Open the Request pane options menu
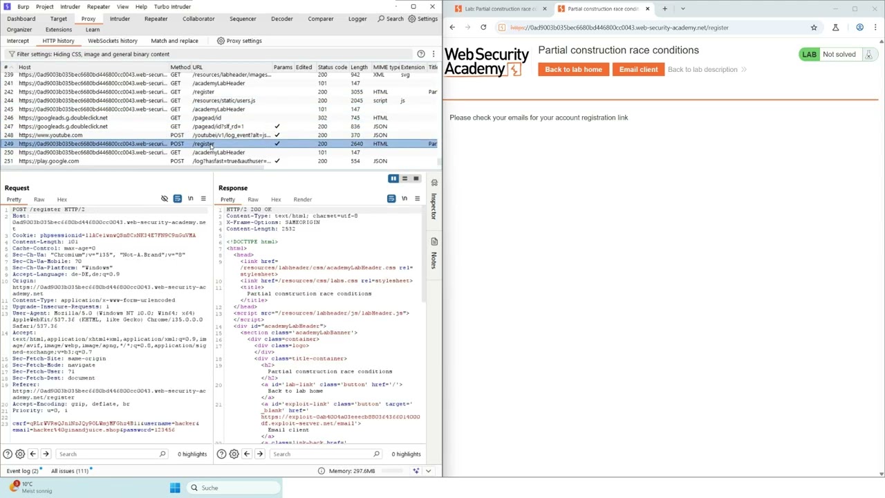This screenshot has height=498, width=885. (x=203, y=199)
